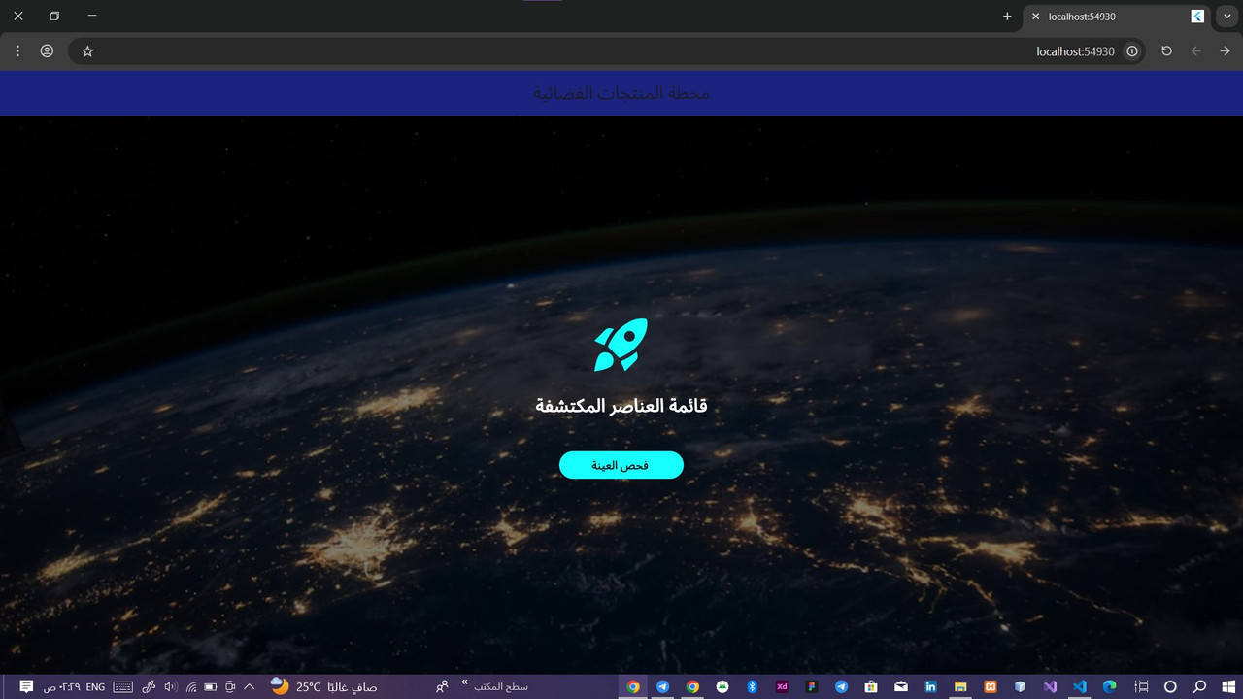Open Microsoft Store from the taskbar
Image resolution: width=1243 pixels, height=699 pixels.
coord(871,686)
